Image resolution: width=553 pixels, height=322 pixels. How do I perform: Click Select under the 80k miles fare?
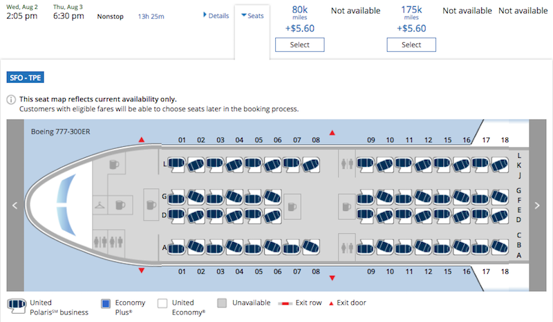[300, 45]
